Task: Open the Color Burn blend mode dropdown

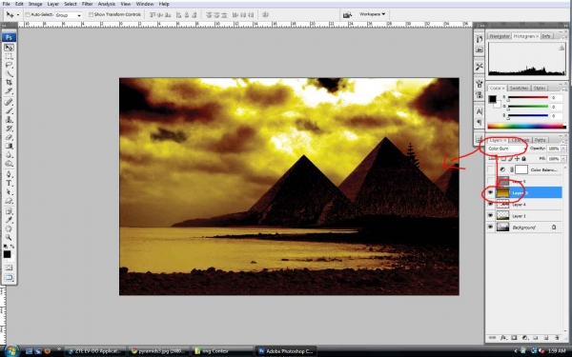Action: [x=506, y=149]
